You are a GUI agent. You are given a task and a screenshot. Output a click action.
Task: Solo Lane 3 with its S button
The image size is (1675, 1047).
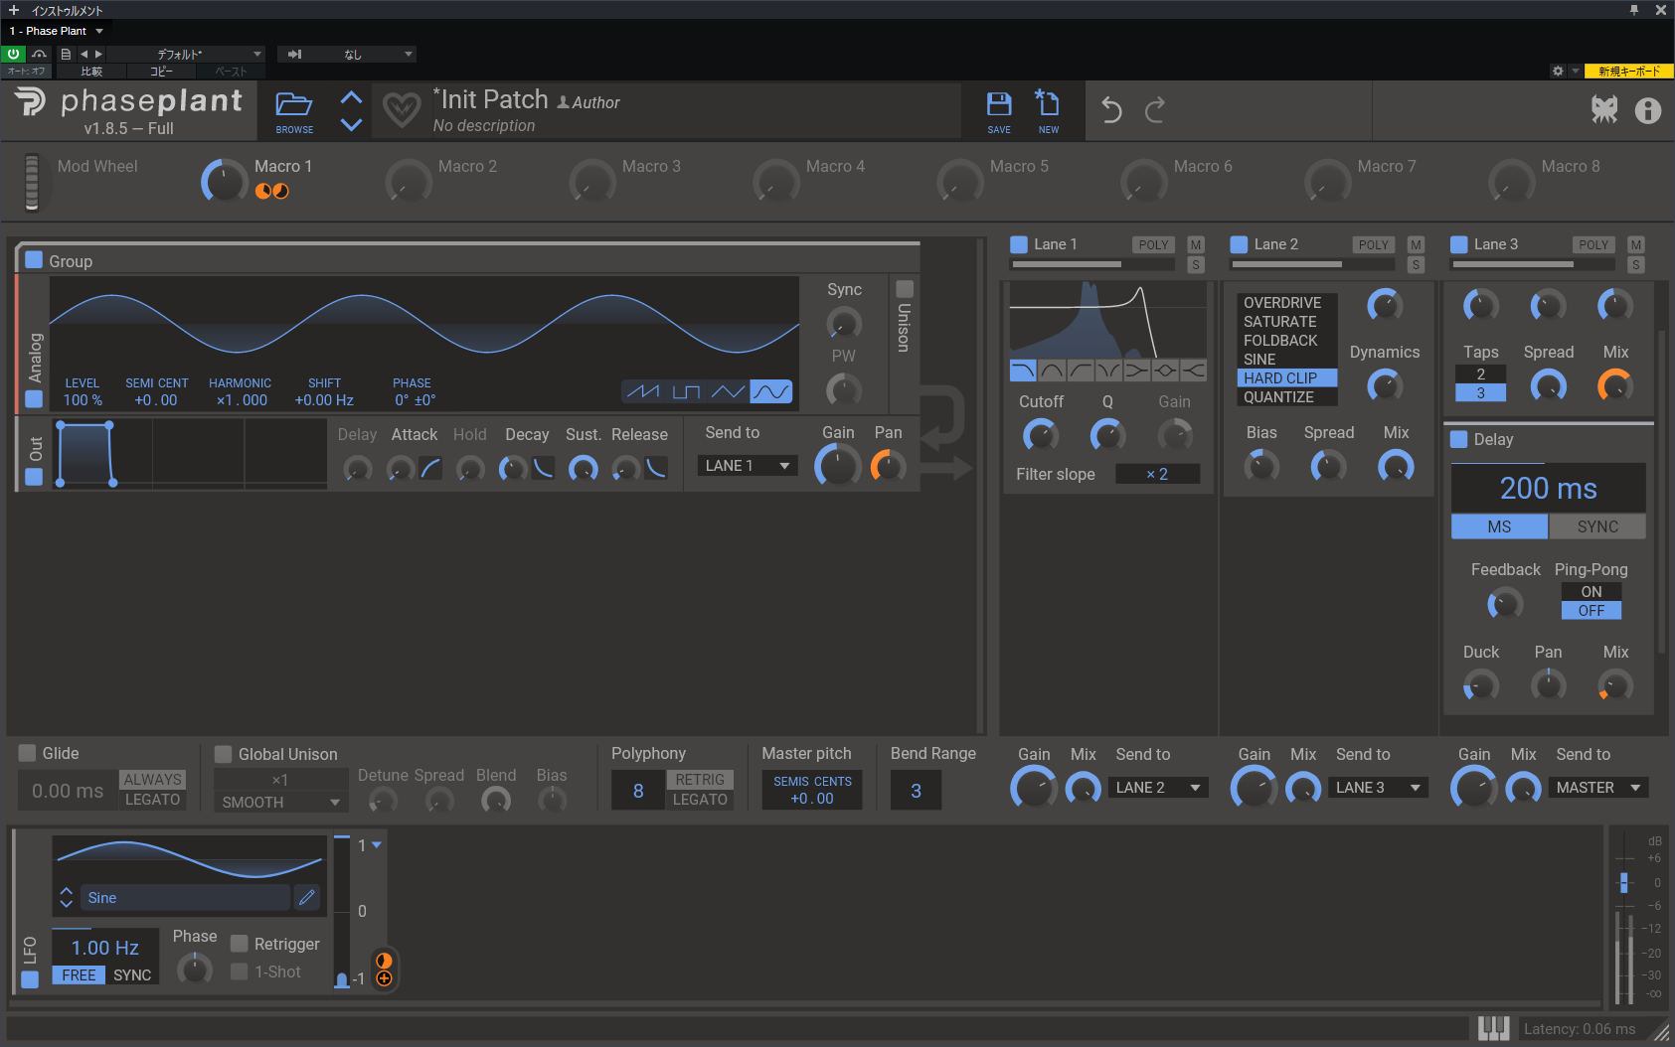coord(1636,265)
